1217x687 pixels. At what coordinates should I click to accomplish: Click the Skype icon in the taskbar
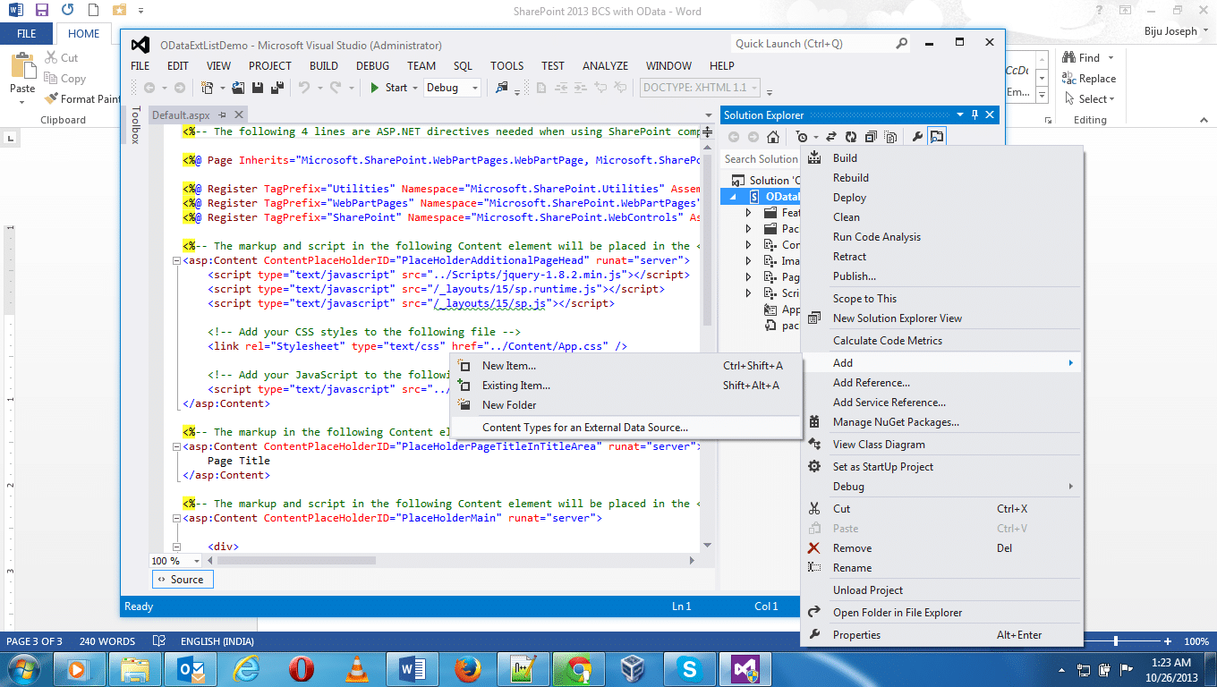pos(688,668)
